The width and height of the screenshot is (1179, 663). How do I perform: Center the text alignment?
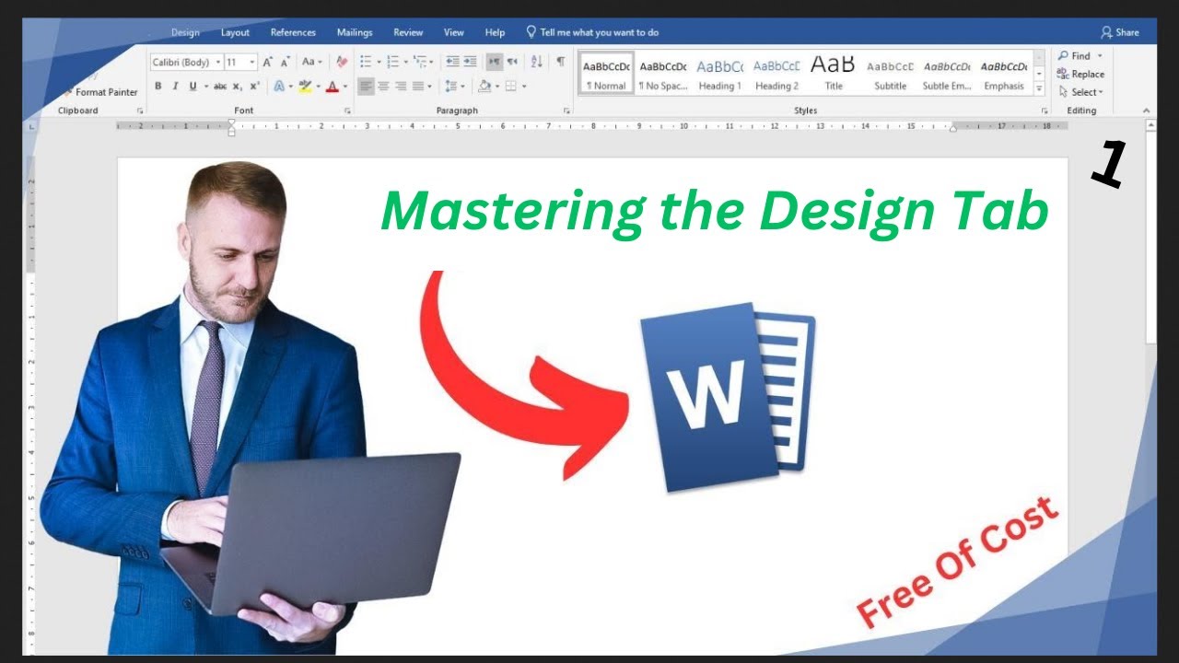click(384, 87)
